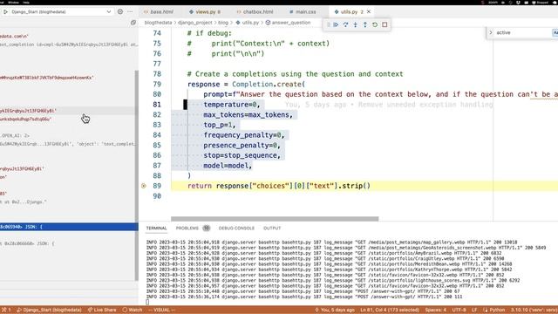Click the Continue debug button
The width and height of the screenshot is (558, 314).
(336, 24)
